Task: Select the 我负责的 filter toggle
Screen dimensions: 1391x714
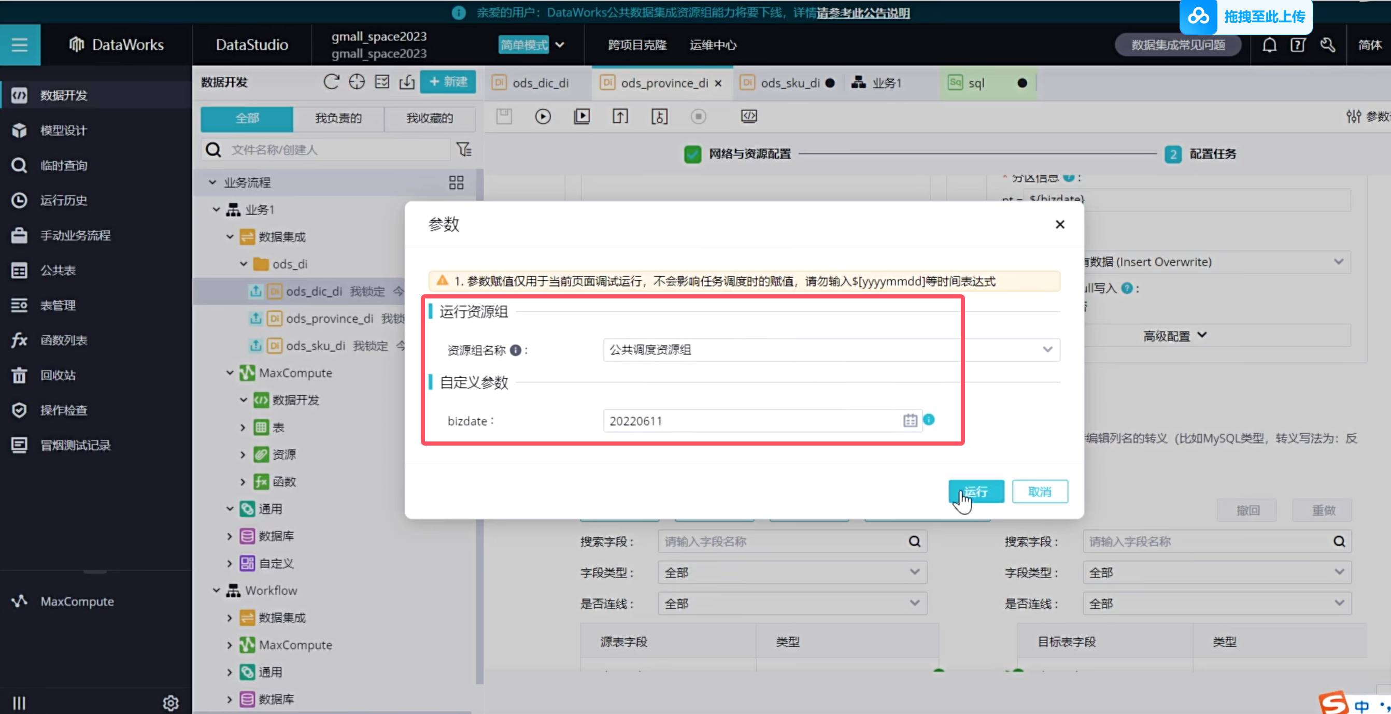Action: tap(338, 118)
